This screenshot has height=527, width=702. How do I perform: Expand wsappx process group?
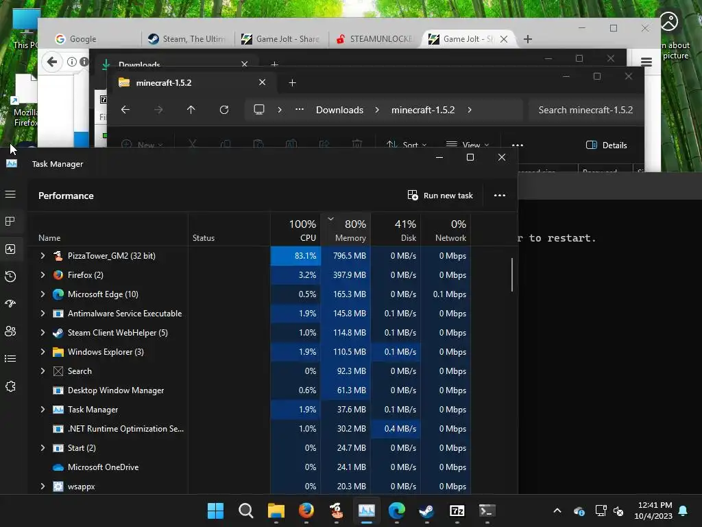click(x=43, y=487)
